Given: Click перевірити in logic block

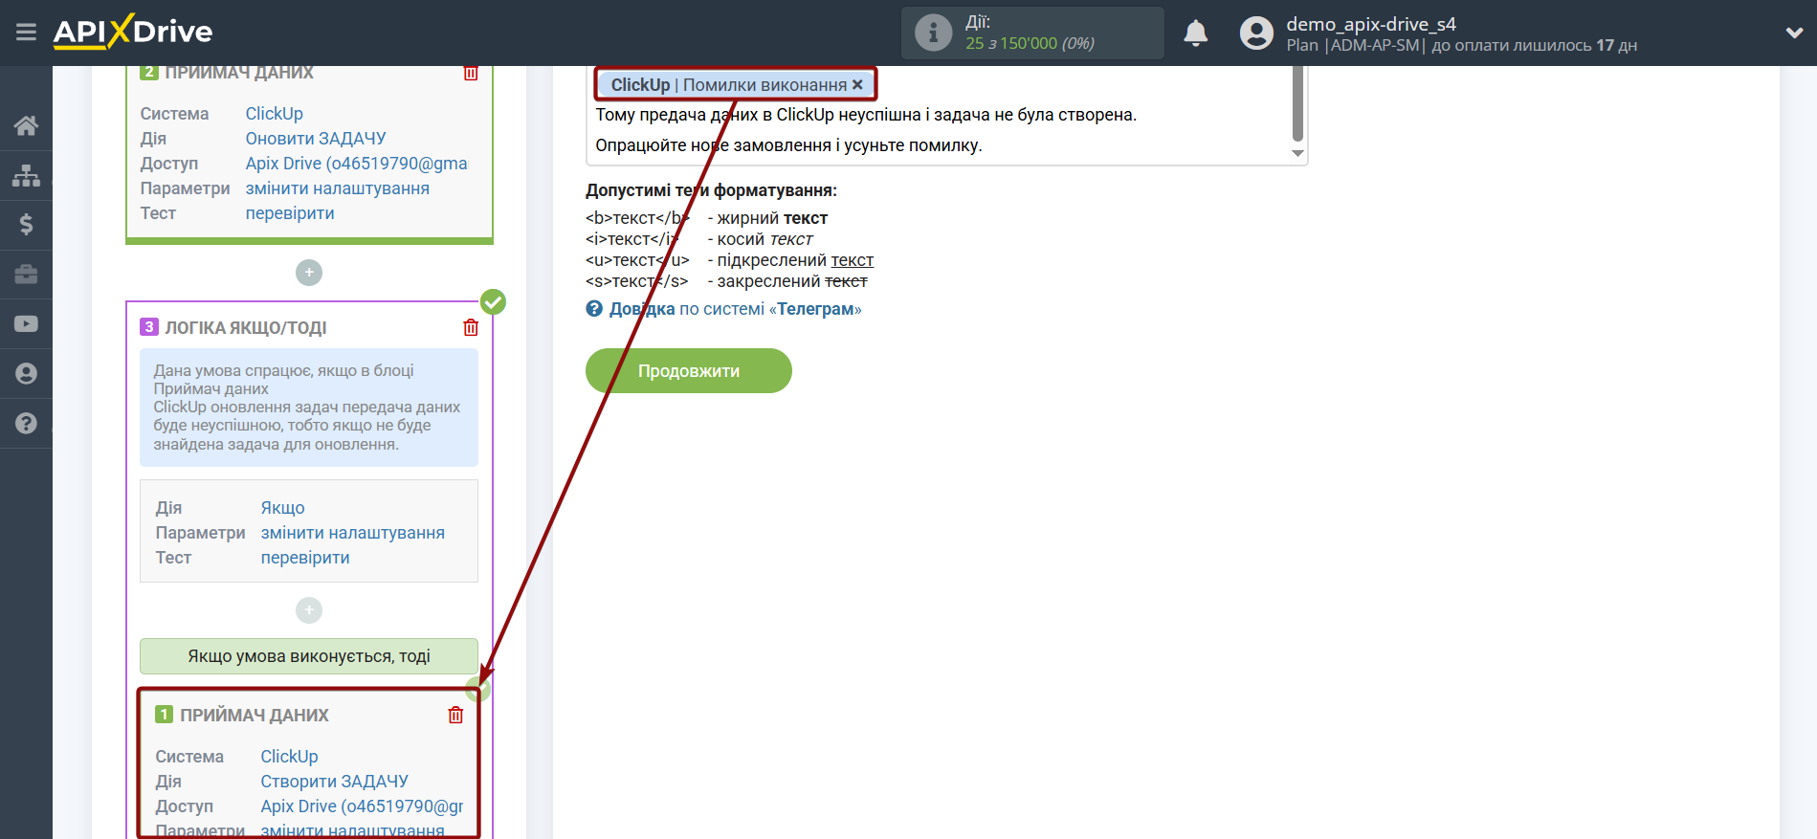Looking at the screenshot, I should [x=305, y=558].
